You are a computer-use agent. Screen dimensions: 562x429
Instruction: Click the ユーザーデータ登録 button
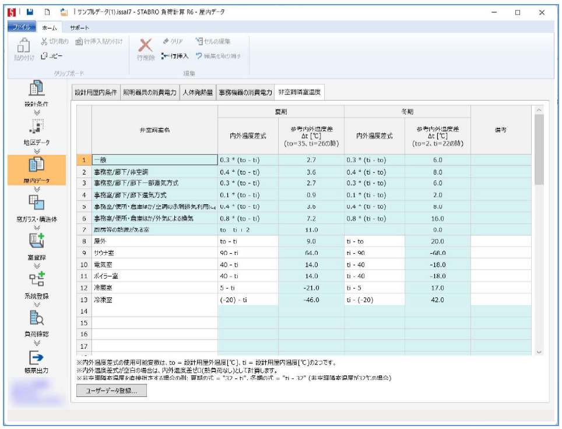pos(112,391)
